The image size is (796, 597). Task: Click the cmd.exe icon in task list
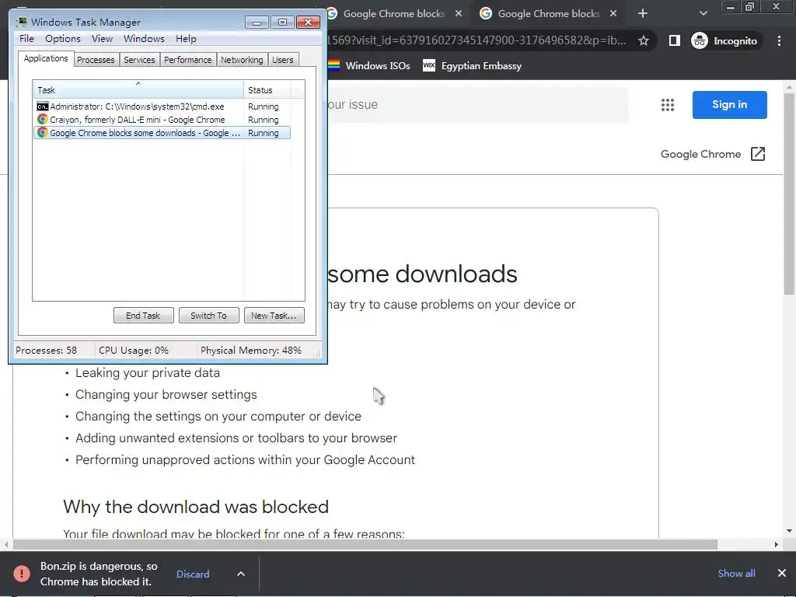pos(43,106)
